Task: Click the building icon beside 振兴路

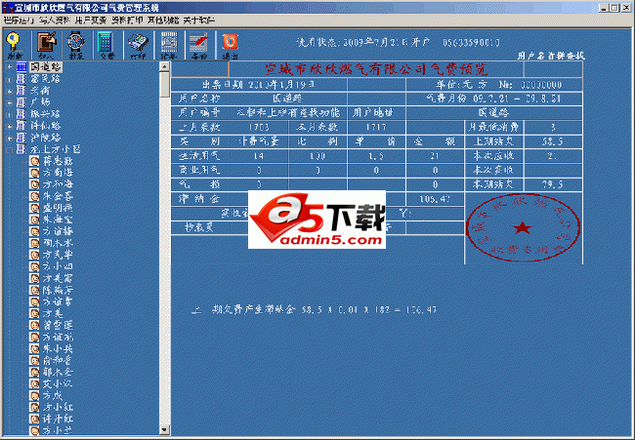Action: pyautogui.click(x=21, y=113)
